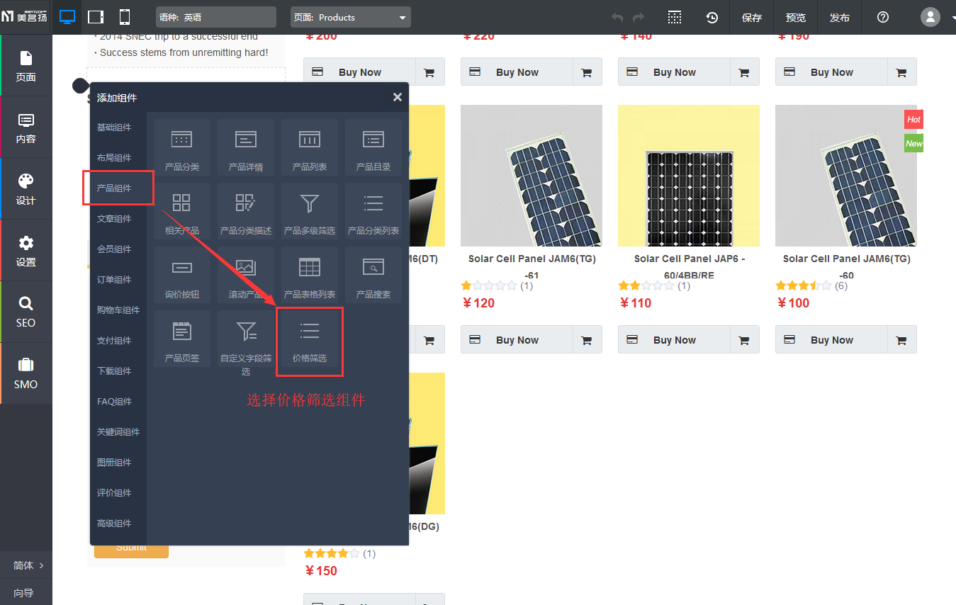Viewport: 956px width, 605px height.
Task: Add the 产品分类 component
Action: click(182, 147)
